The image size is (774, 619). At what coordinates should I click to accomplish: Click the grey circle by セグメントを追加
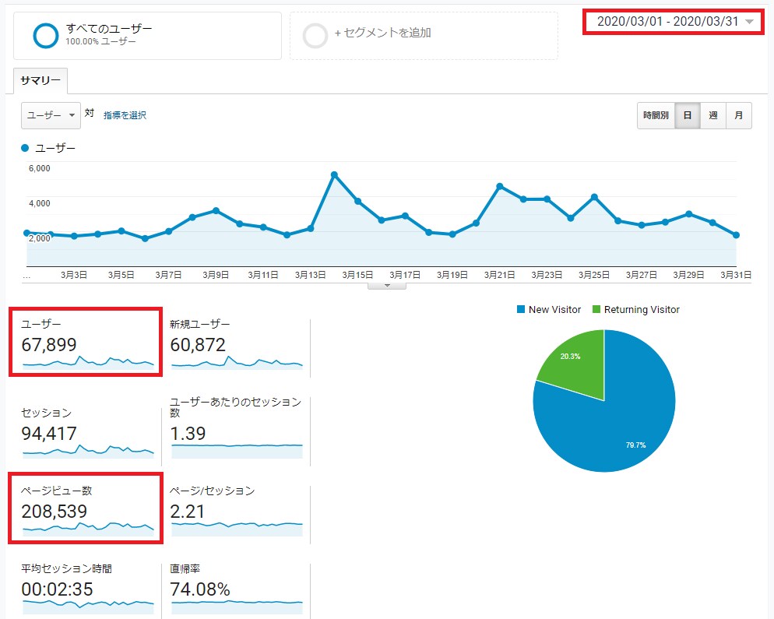315,36
